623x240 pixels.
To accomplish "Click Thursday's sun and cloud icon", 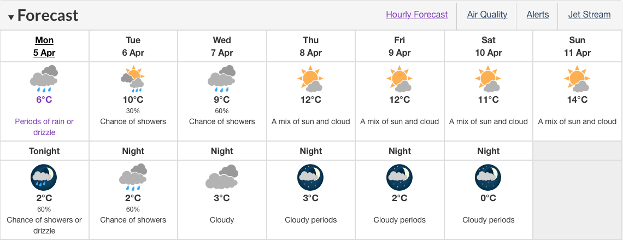I will [311, 79].
